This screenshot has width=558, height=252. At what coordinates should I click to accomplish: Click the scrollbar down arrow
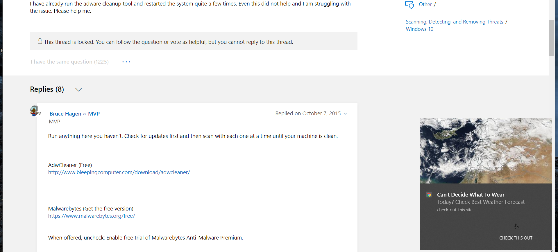tap(552, 251)
